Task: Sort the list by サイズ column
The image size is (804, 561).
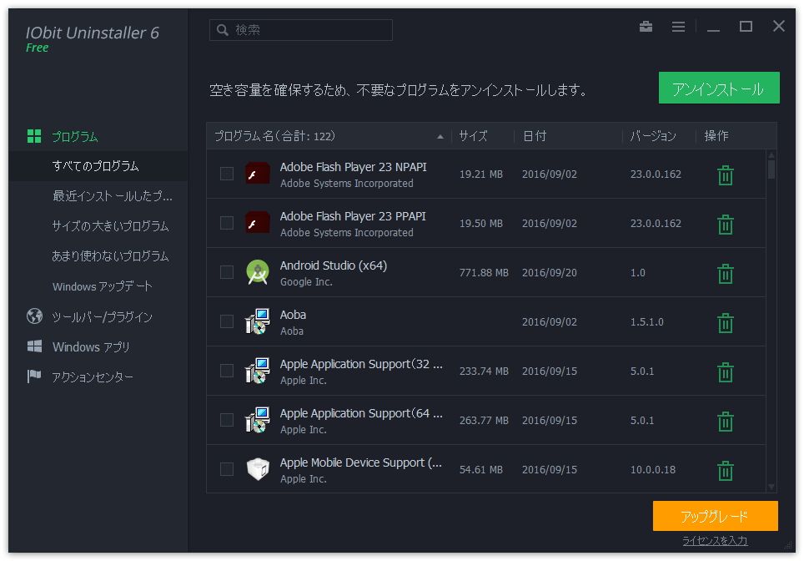Action: [473, 136]
